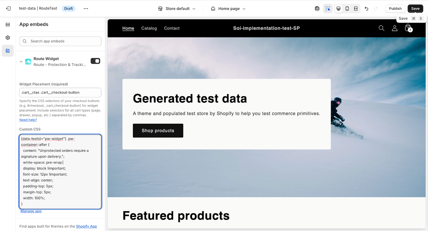
Task: Go to Catalog in store navigation
Action: pyautogui.click(x=149, y=28)
